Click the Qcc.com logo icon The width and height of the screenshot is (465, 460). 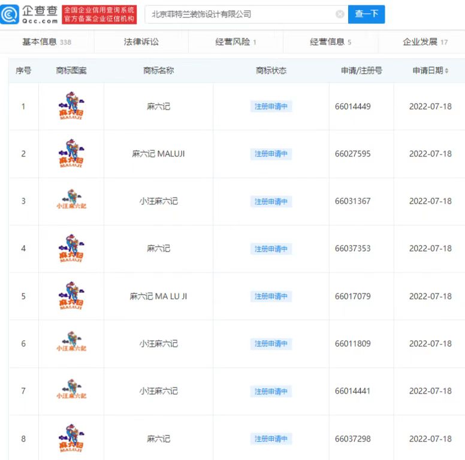[x=10, y=14]
